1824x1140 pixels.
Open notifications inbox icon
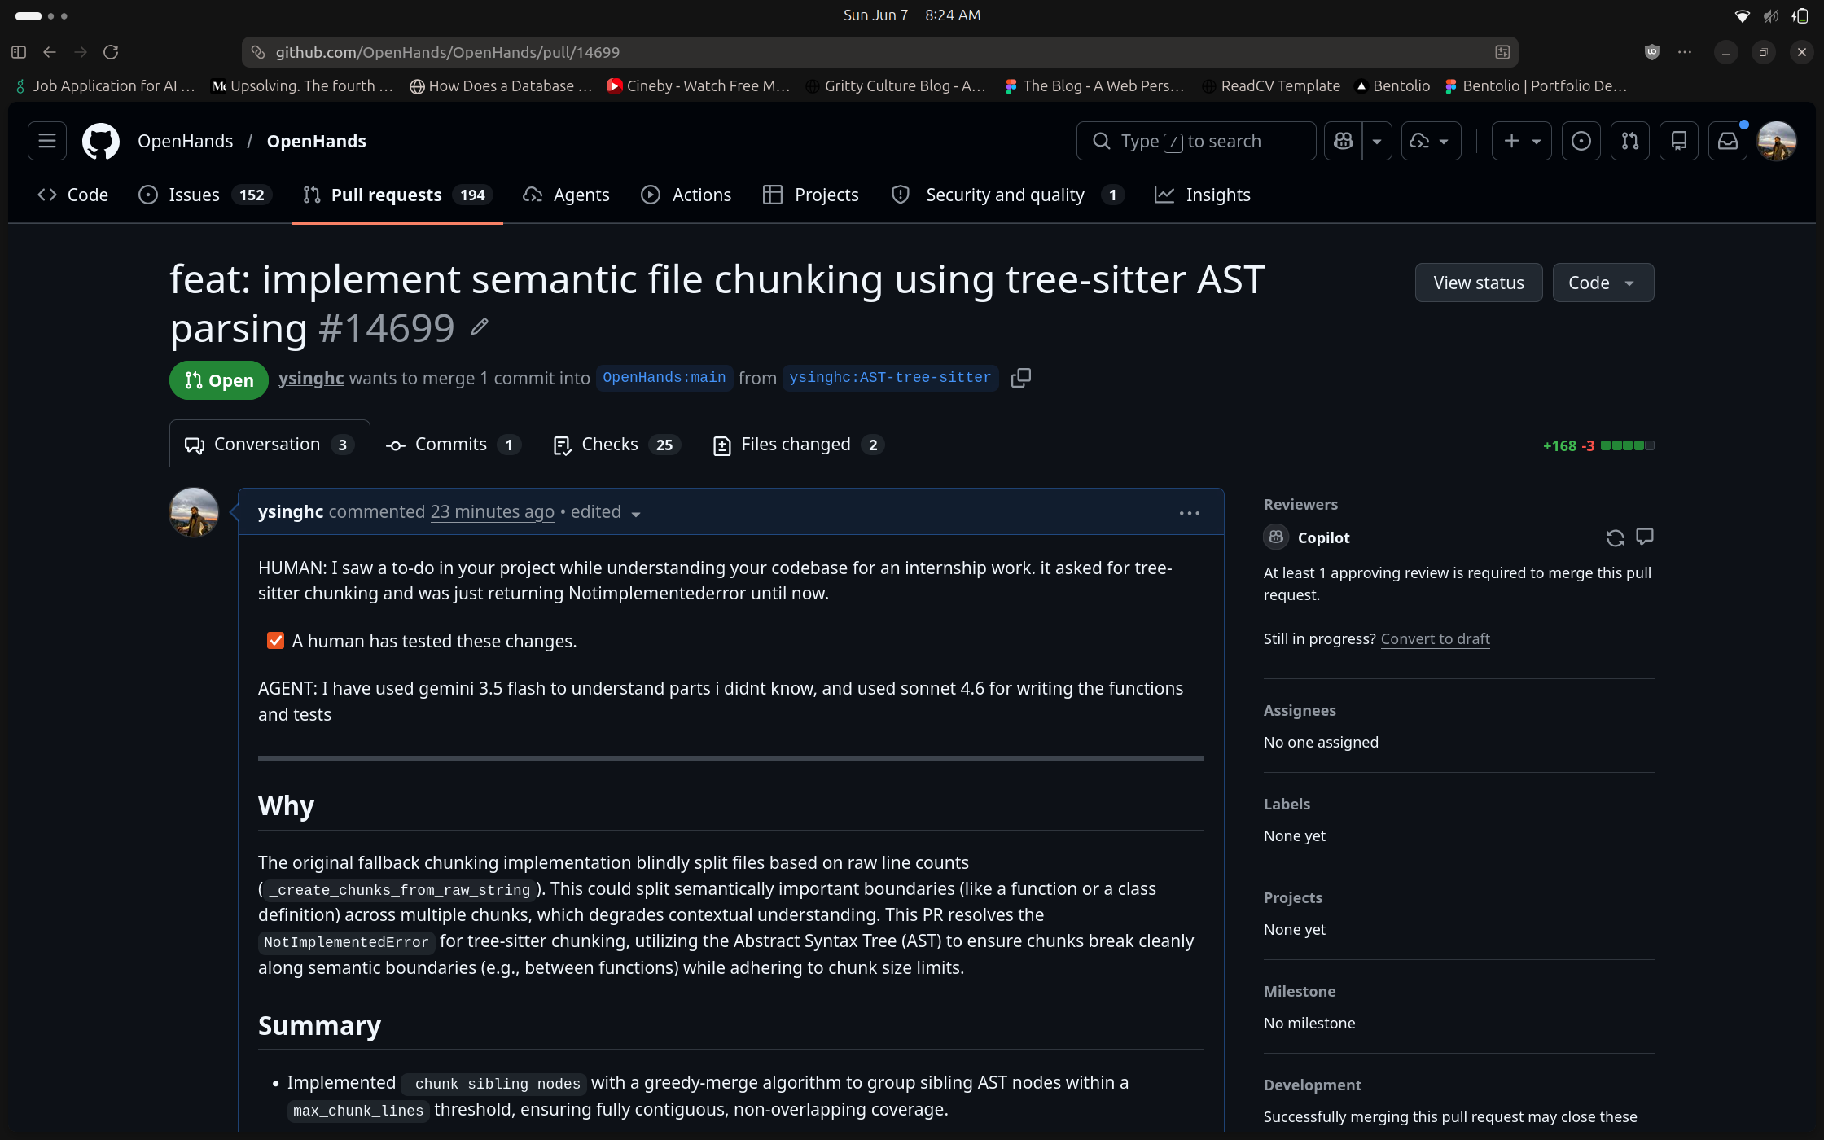(1728, 141)
